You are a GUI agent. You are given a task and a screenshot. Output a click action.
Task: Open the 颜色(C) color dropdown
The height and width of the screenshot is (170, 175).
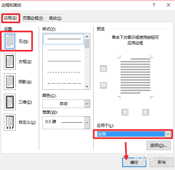87,104
